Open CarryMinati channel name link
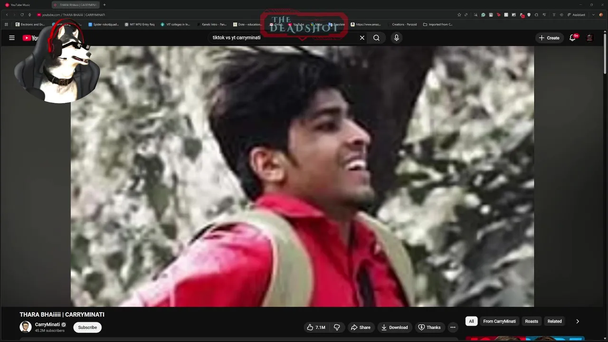This screenshot has width=608, height=342. (x=47, y=324)
